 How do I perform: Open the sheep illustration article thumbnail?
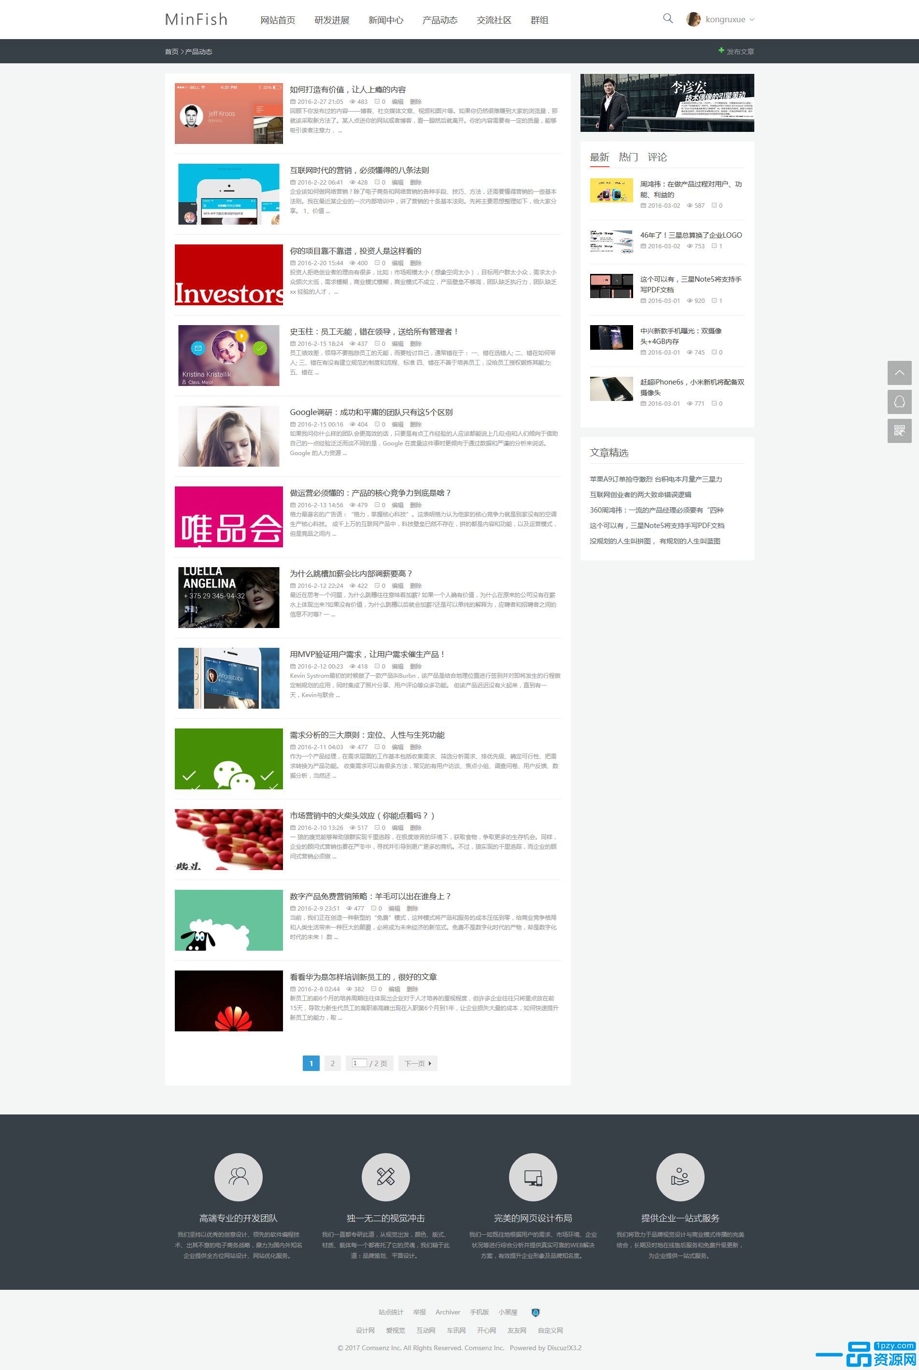pyautogui.click(x=228, y=920)
